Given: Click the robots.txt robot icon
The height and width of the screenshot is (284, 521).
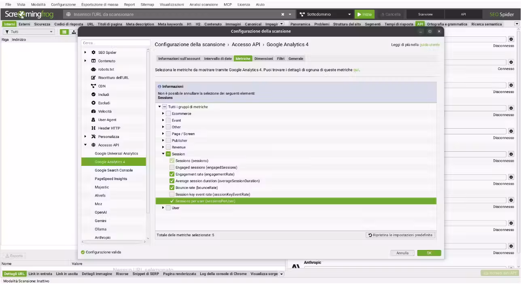Looking at the screenshot, I should [94, 69].
